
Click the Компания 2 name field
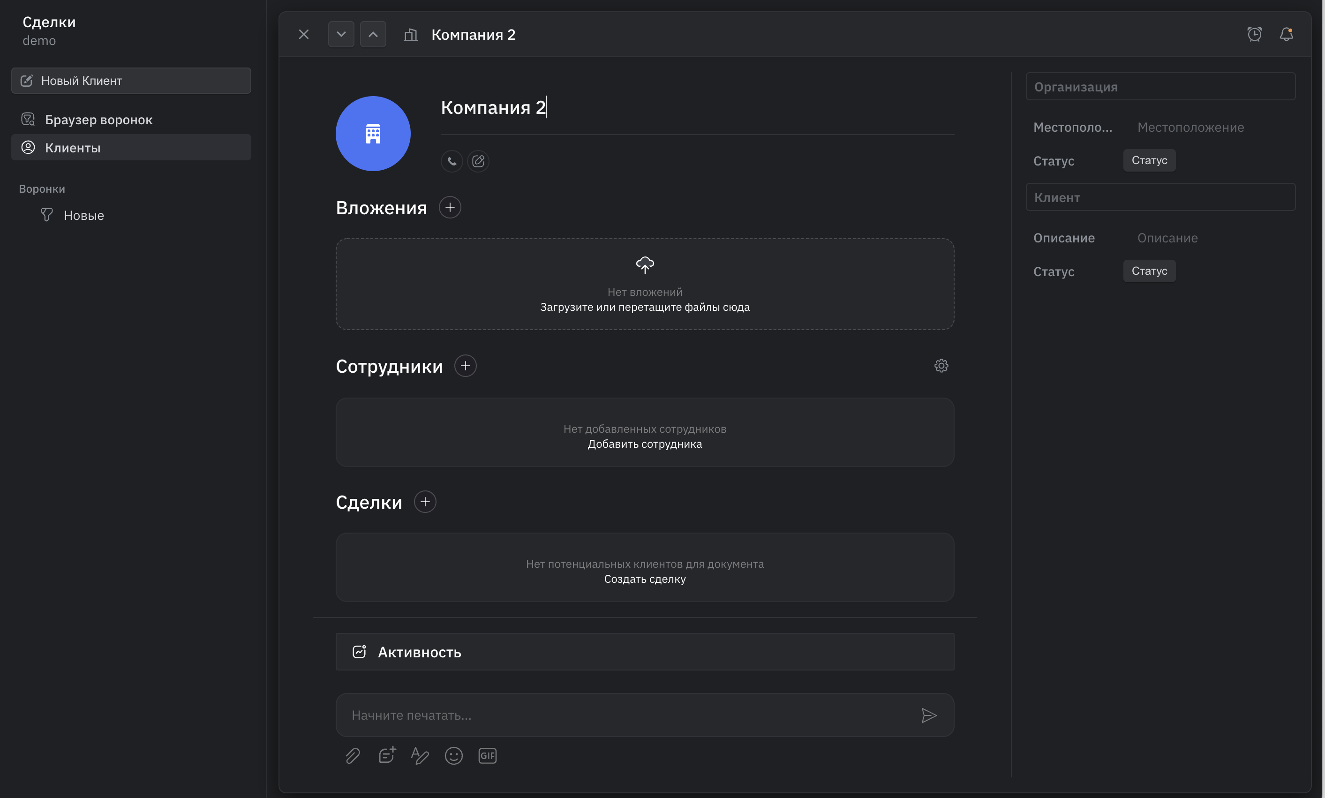(697, 107)
